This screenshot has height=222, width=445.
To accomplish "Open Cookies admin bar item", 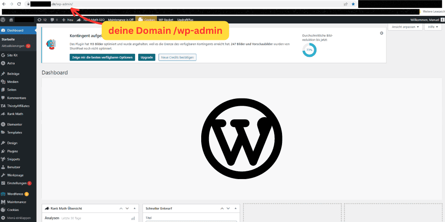I will 146,20.
